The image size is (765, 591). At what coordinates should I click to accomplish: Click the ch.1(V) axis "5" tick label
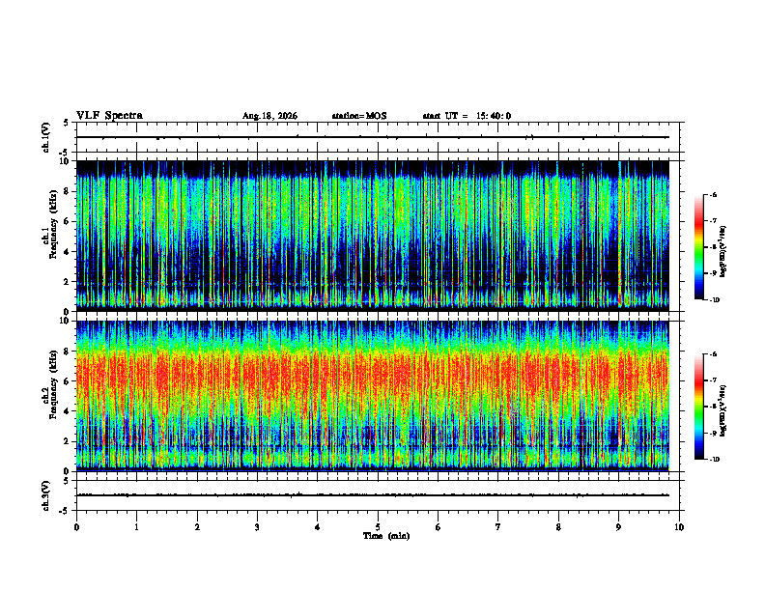pos(67,123)
